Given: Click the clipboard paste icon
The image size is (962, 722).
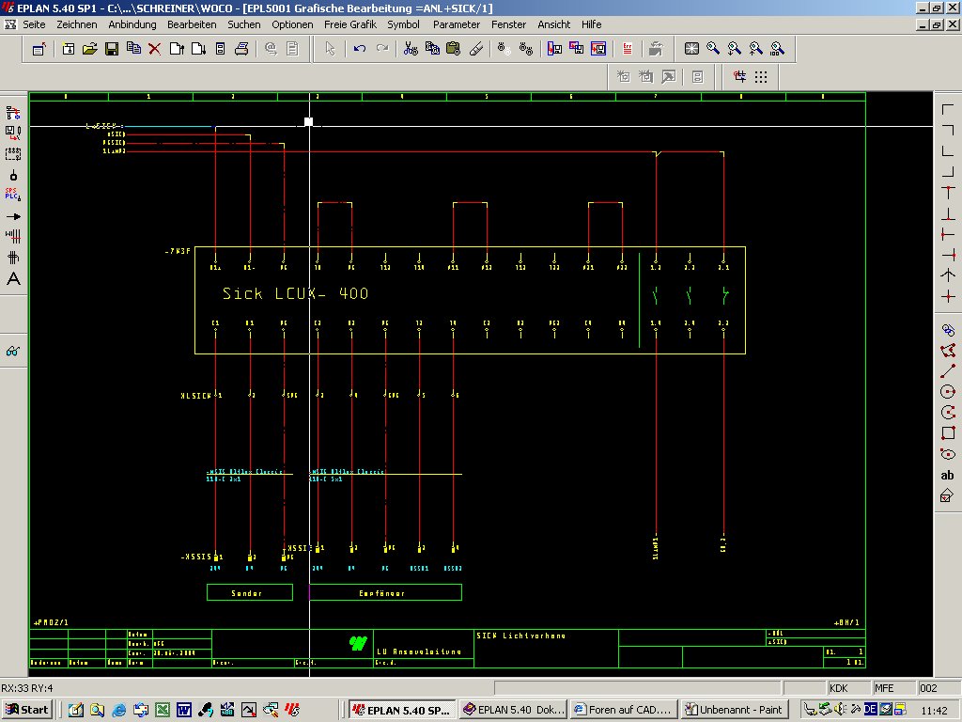Looking at the screenshot, I should tap(454, 49).
